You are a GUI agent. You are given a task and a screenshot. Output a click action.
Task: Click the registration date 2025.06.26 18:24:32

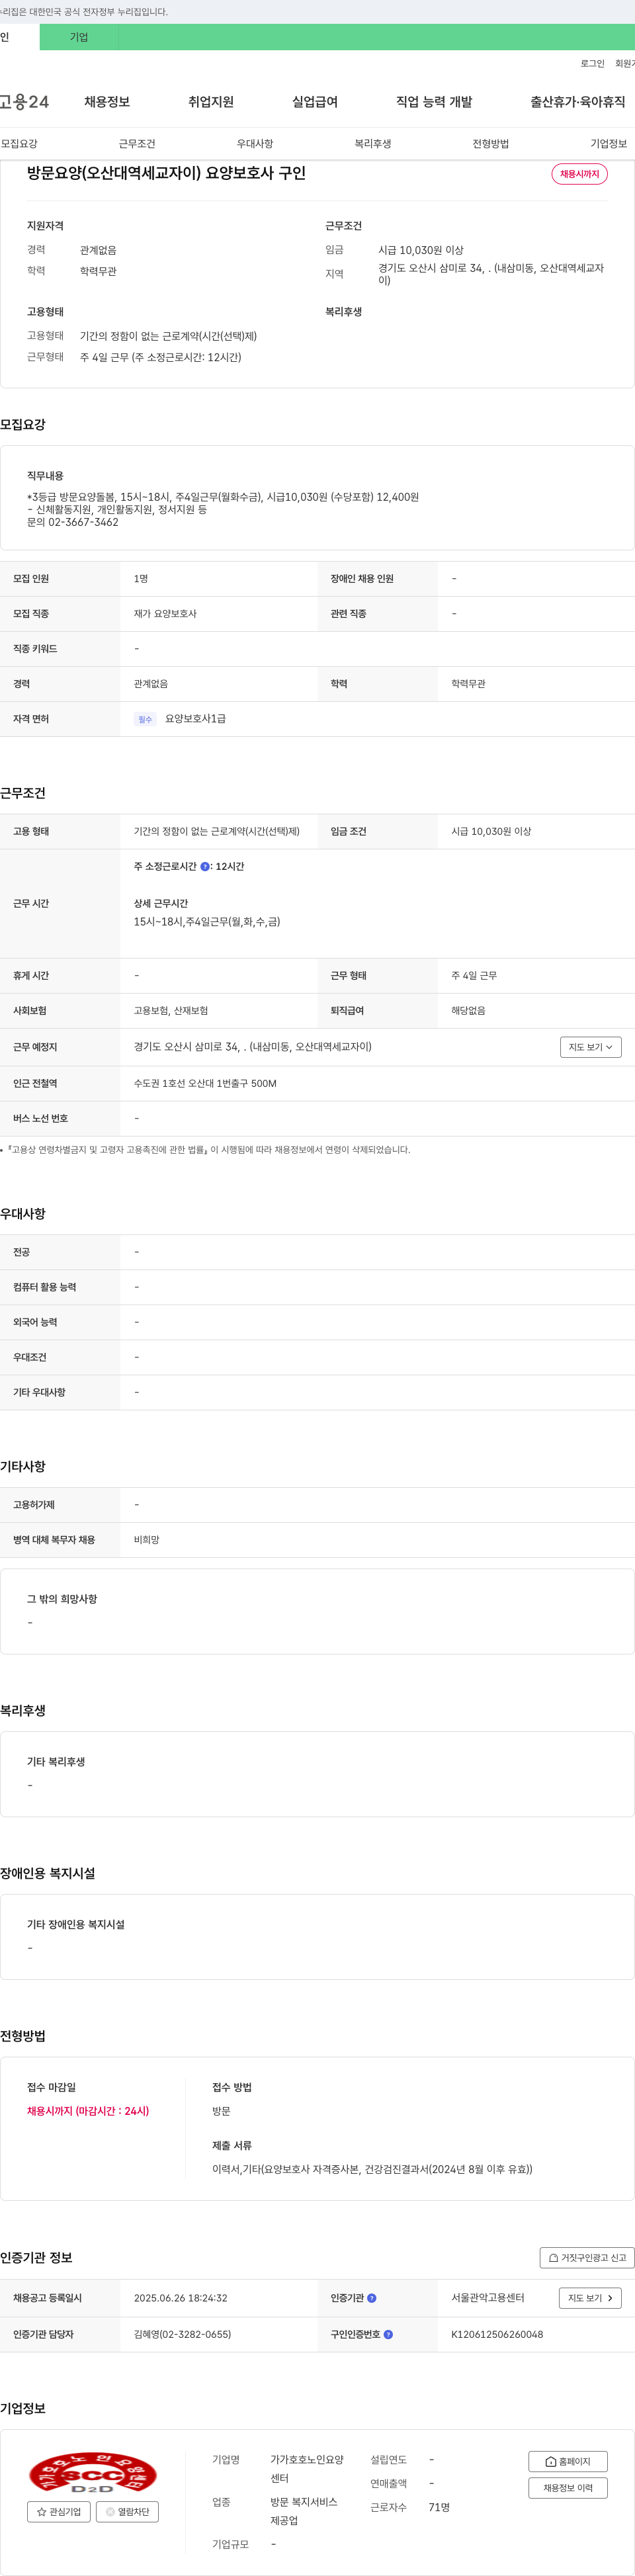[180, 2298]
